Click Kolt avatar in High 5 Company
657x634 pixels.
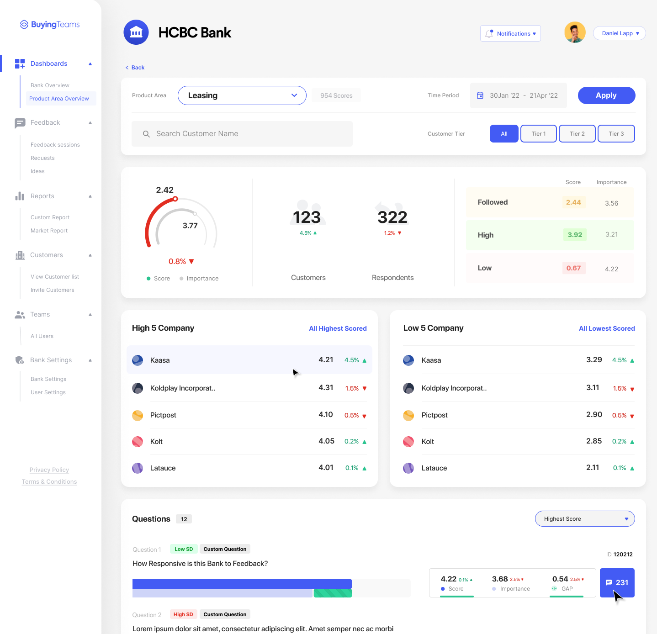138,442
